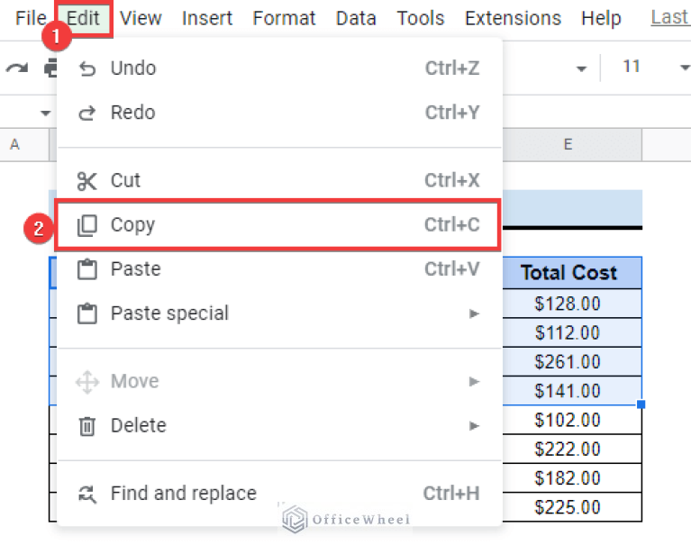
Task: Open the Edit menu
Action: click(83, 19)
